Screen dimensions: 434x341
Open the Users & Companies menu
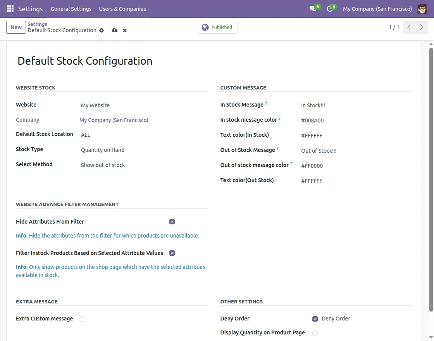[122, 9]
